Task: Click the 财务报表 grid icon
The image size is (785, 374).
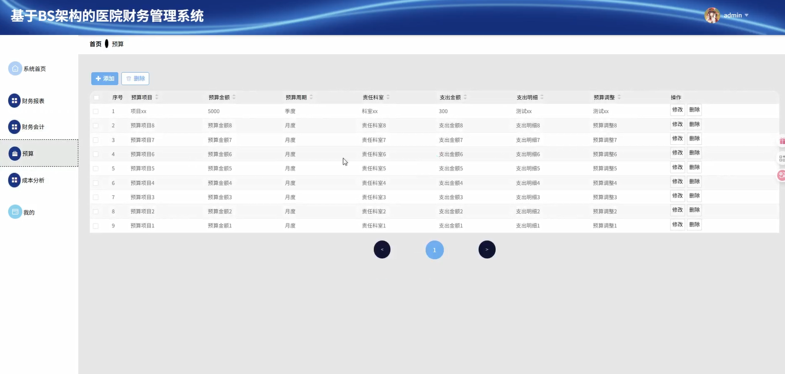Action: pyautogui.click(x=14, y=101)
